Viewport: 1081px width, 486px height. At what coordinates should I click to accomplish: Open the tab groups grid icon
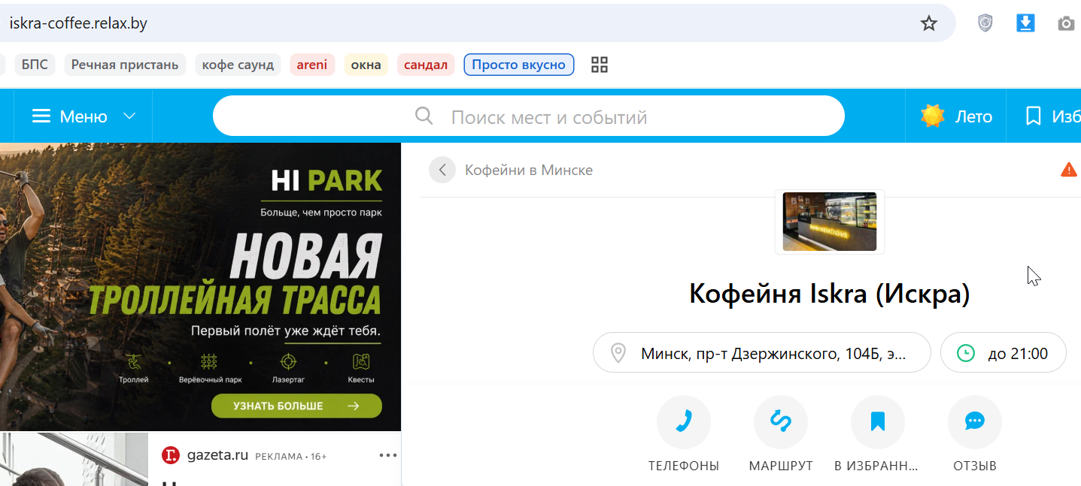click(x=600, y=65)
